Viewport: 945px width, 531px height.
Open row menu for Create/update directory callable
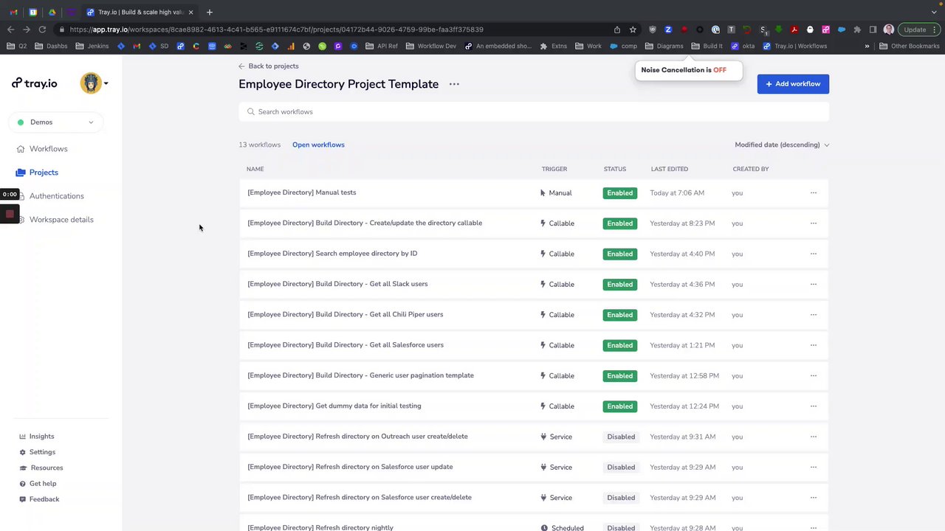coord(814,223)
